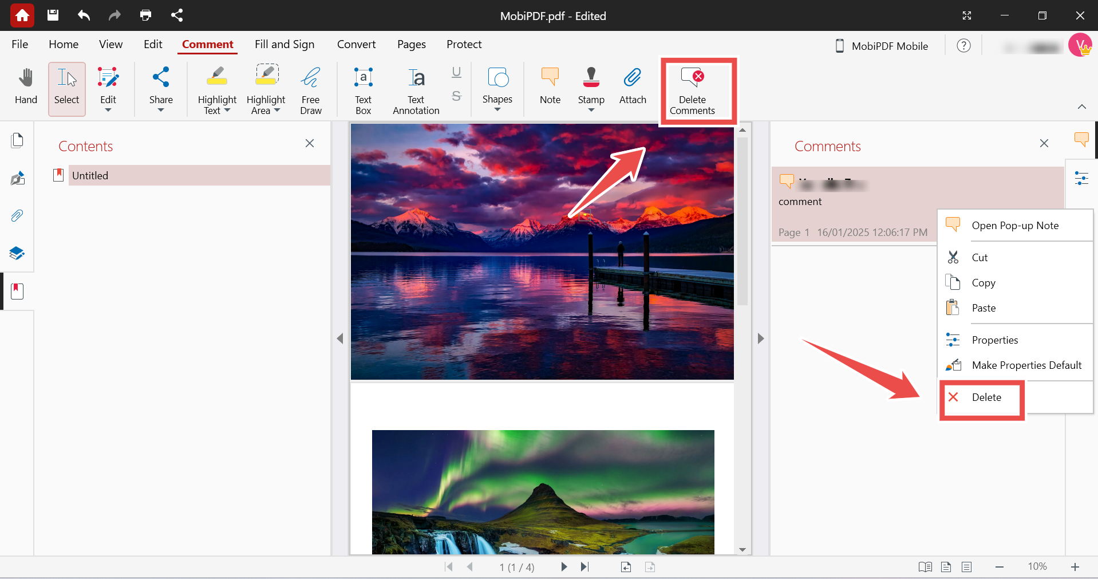Increase zoom with the plus control
This screenshot has height=579, width=1098.
1075,567
